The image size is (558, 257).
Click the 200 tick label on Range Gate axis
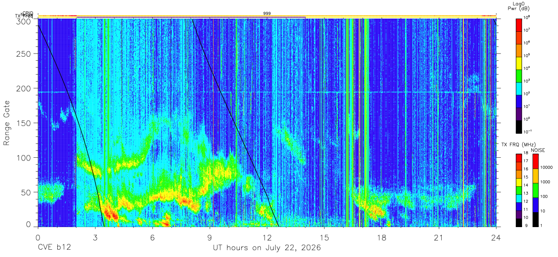pos(24,88)
